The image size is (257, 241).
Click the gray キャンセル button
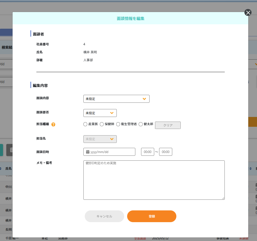104,216
